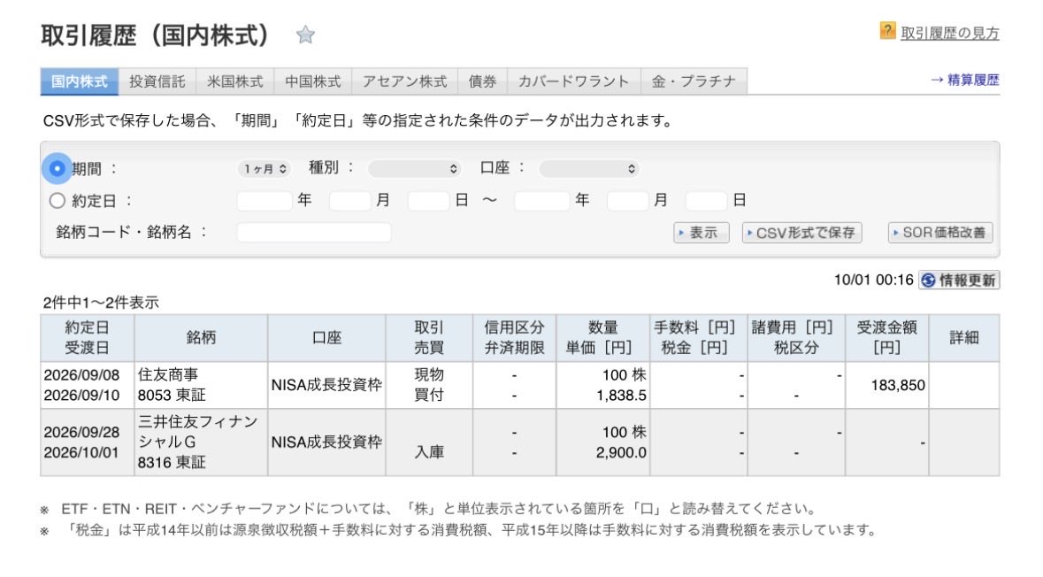Click the 三井住友フィナンシャルG 8316 cell
The image size is (1043, 577).
(x=201, y=442)
